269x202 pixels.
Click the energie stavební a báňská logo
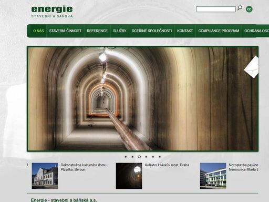[x=52, y=12]
